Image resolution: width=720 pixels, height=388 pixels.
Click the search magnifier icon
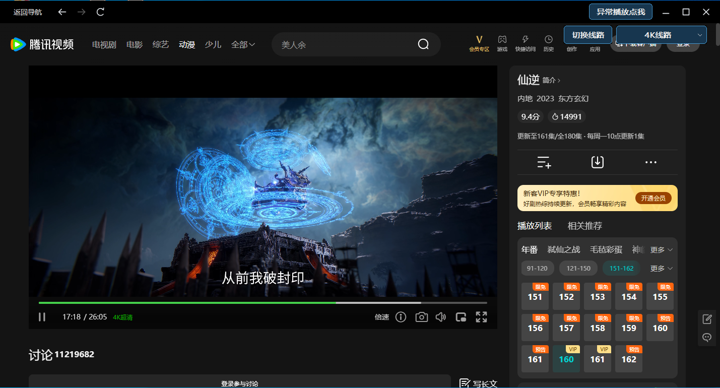(423, 44)
